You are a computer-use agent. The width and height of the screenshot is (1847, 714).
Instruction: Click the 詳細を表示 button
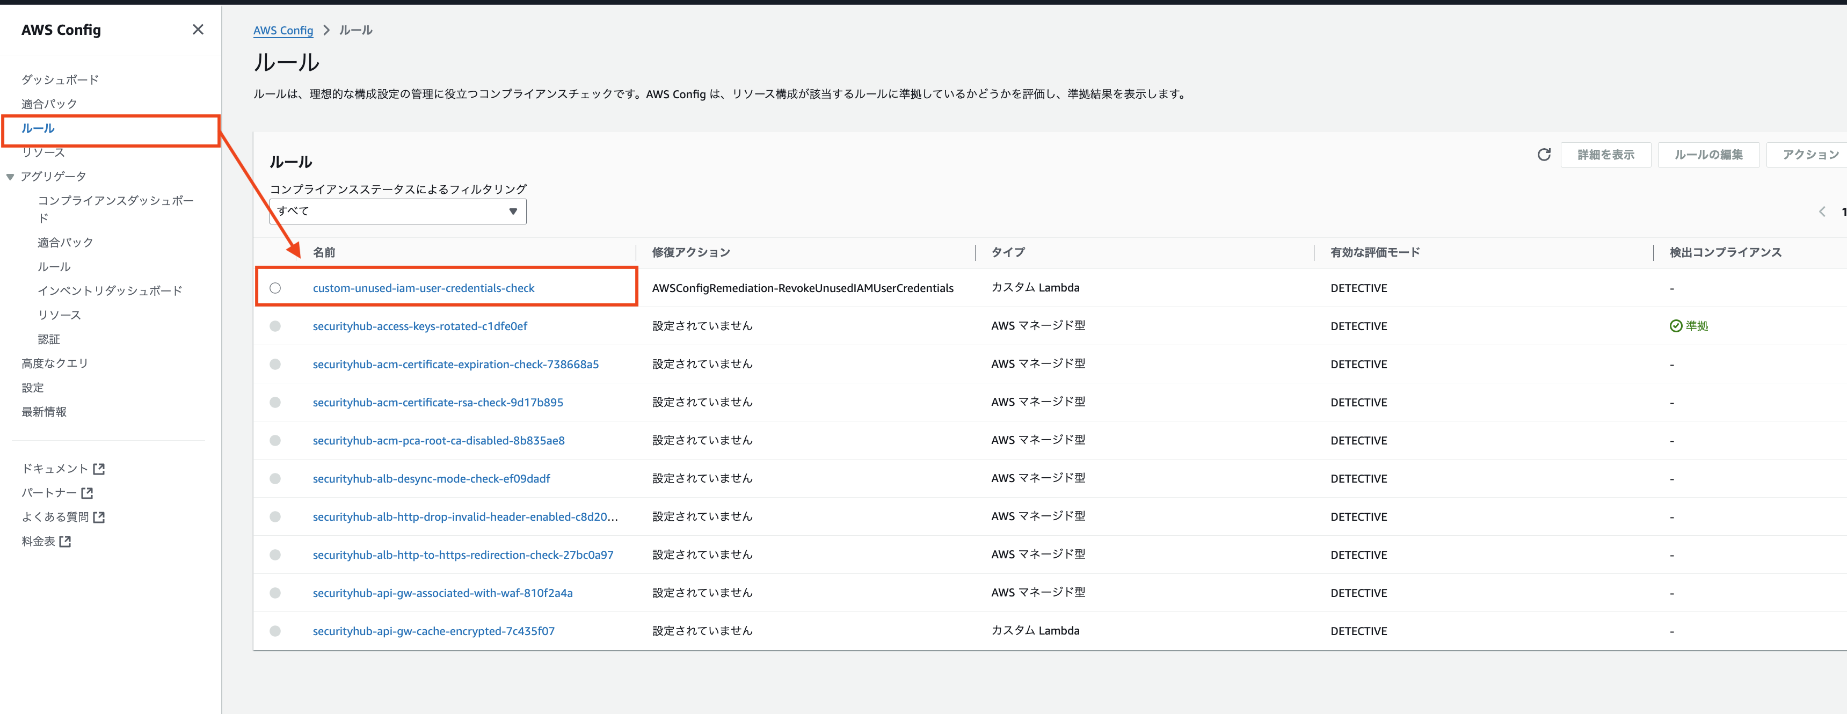tap(1606, 154)
